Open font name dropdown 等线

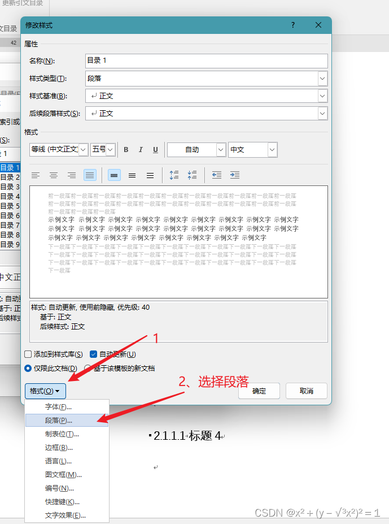[84, 150]
